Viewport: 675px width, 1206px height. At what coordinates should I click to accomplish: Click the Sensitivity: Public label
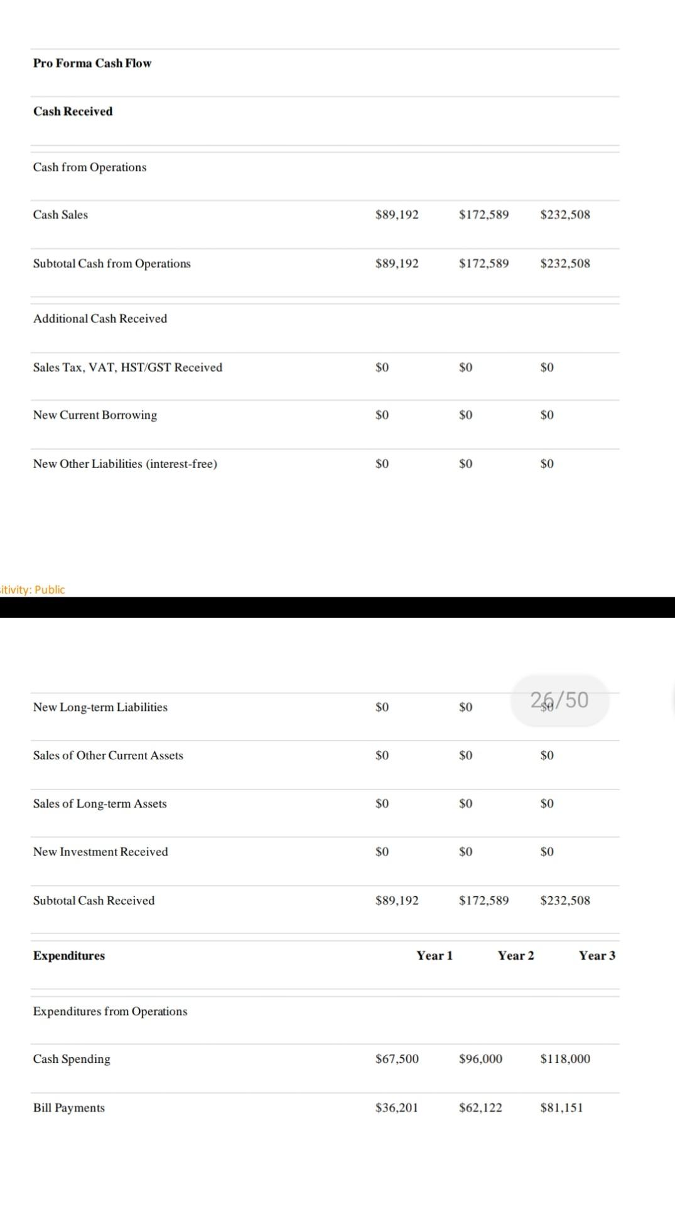33,589
